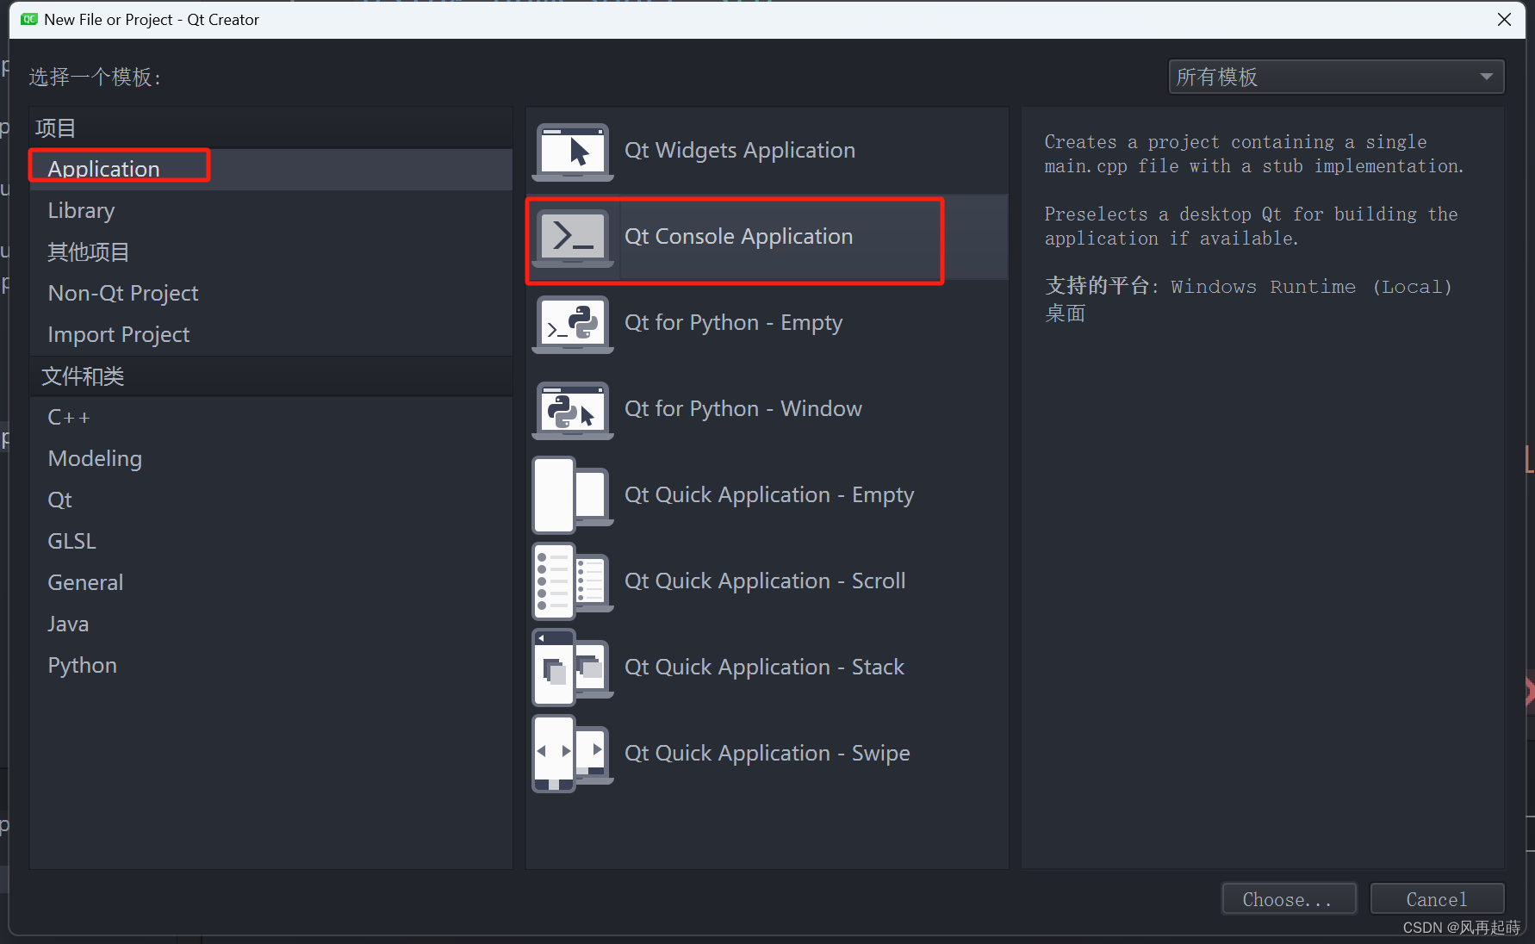The width and height of the screenshot is (1535, 944).
Task: Select the 其他项目 category
Action: tap(271, 252)
